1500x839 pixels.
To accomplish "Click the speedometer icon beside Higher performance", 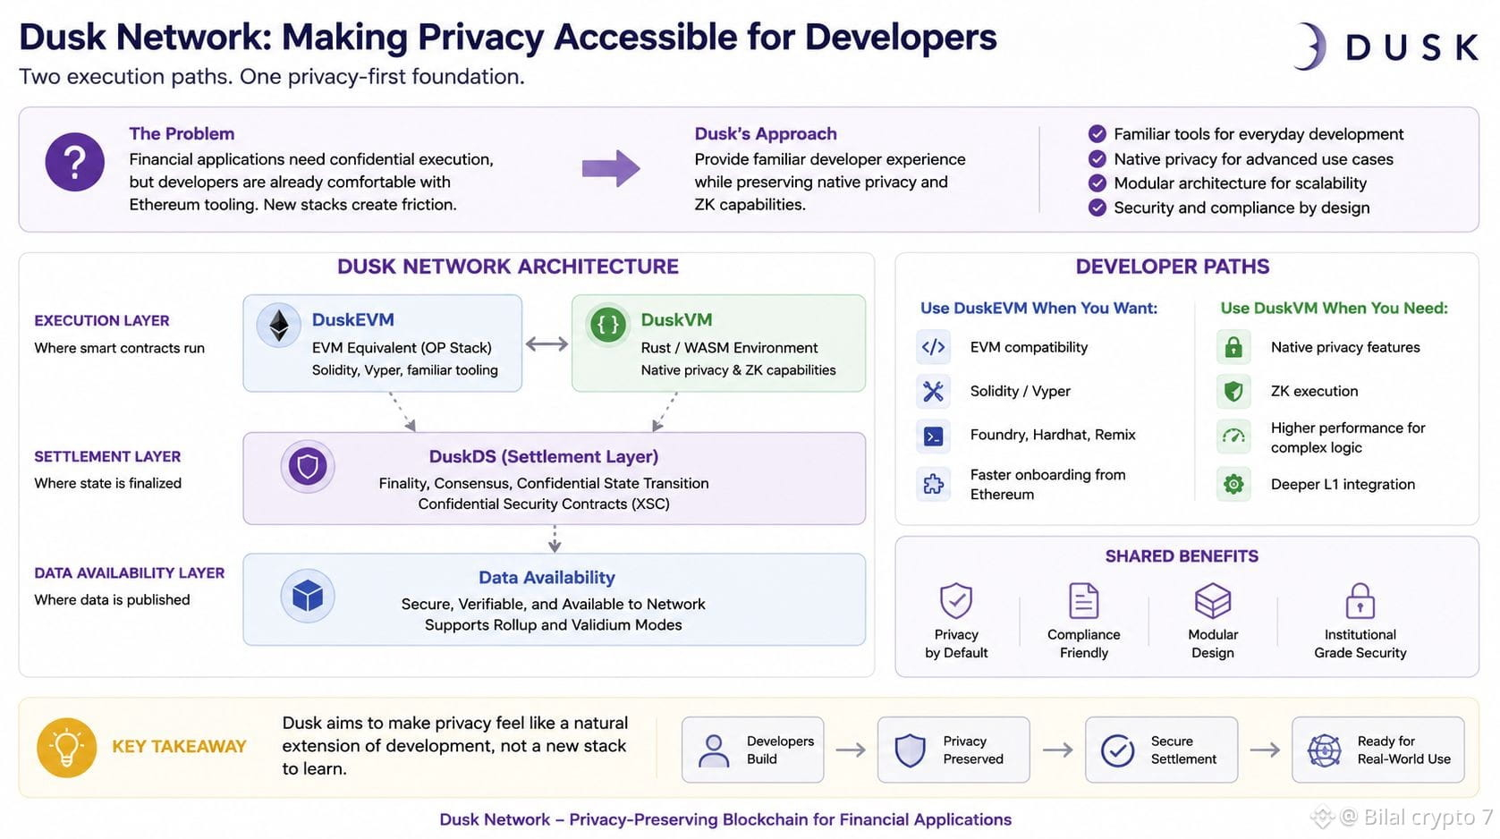I will click(x=1233, y=436).
